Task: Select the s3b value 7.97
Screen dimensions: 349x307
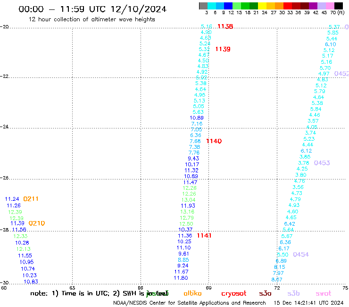Action: pos(278,273)
